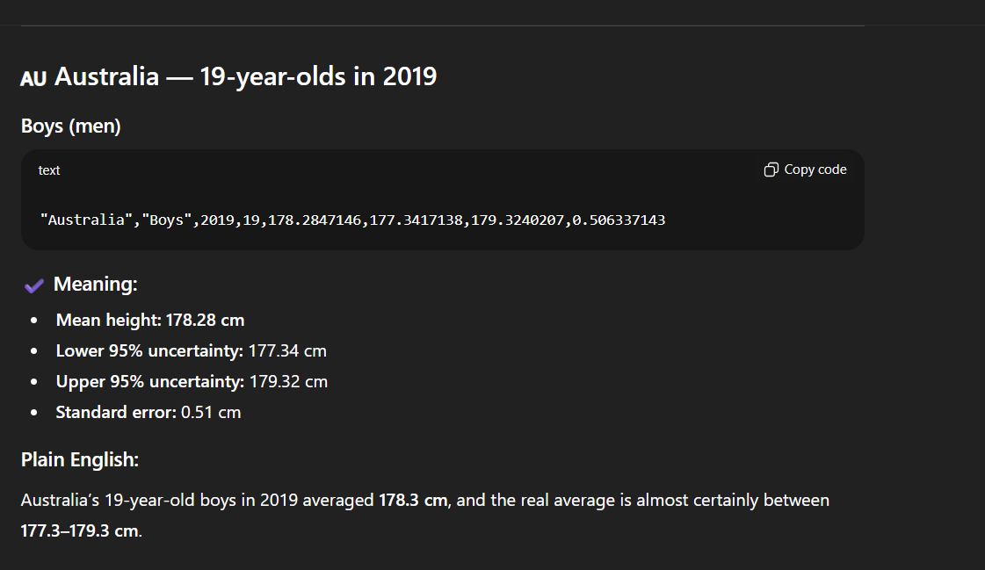Image resolution: width=985 pixels, height=570 pixels.
Task: Click the 'text' language label on the code block
Action: (48, 170)
